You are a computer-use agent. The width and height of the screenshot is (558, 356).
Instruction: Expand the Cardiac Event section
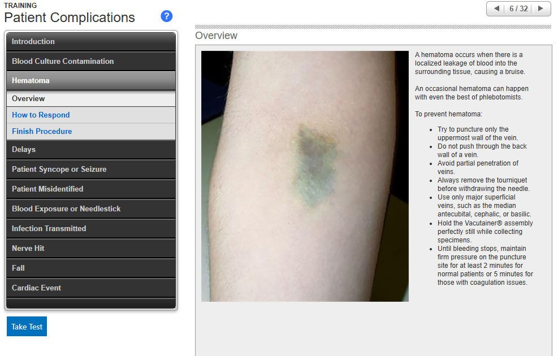tap(91, 288)
